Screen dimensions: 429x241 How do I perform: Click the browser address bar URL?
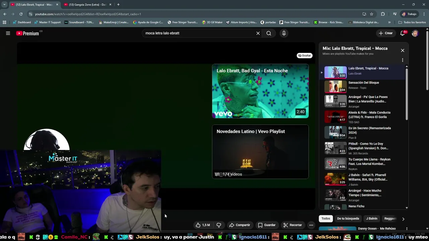coord(88,14)
